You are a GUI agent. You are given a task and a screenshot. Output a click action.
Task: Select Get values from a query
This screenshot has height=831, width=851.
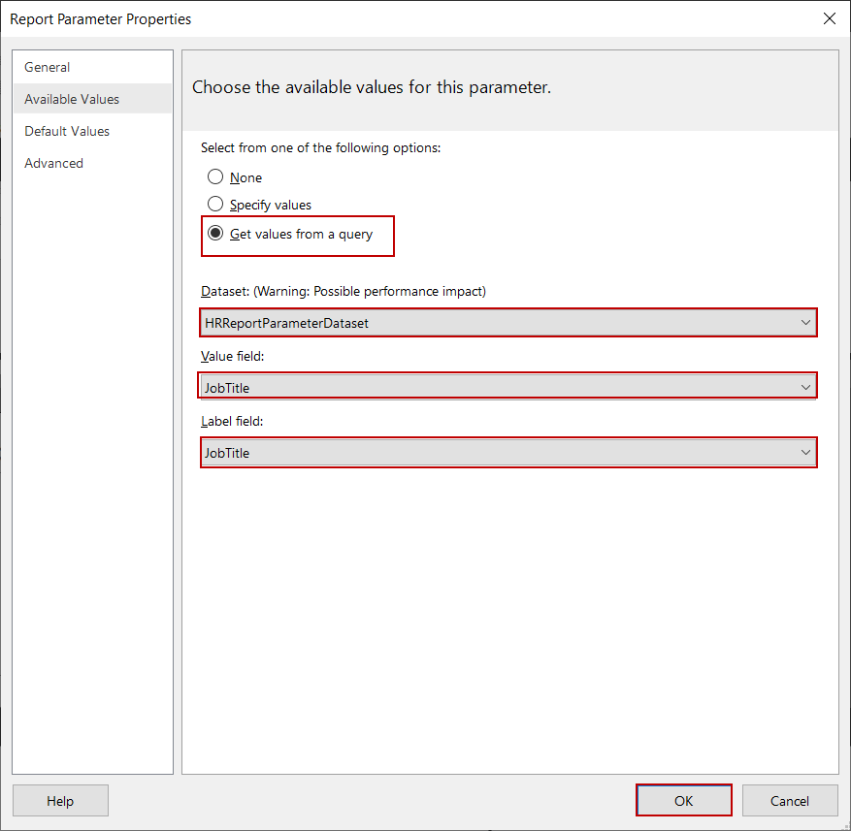(x=215, y=234)
